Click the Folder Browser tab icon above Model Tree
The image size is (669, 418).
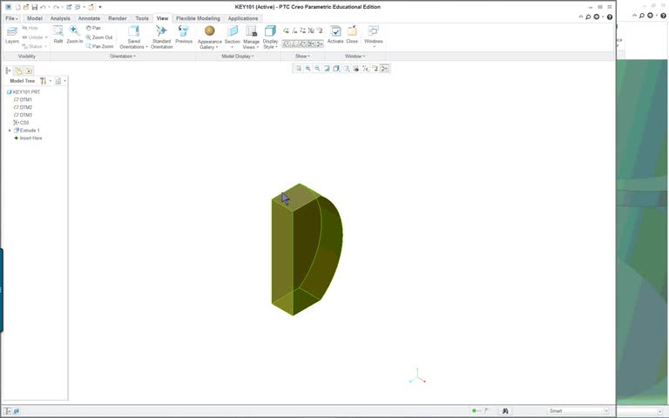(18, 71)
